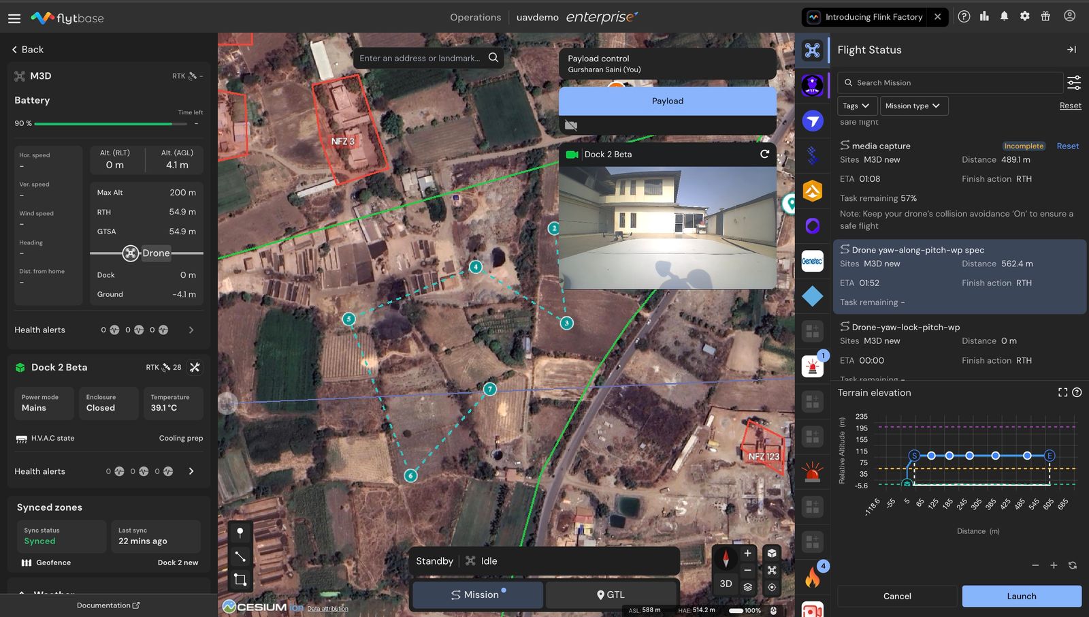This screenshot has width=1089, height=617.
Task: Open the mission filter sliders icon
Action: [1074, 82]
